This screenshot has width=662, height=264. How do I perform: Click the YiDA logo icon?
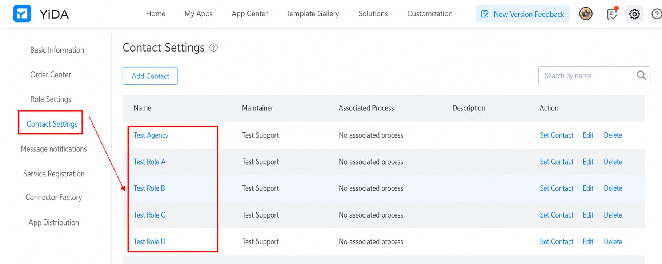22,14
